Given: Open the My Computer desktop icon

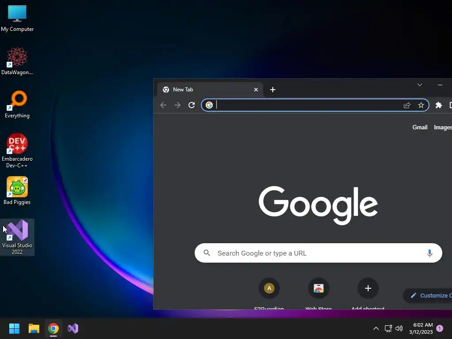Looking at the screenshot, I should pos(17,19).
